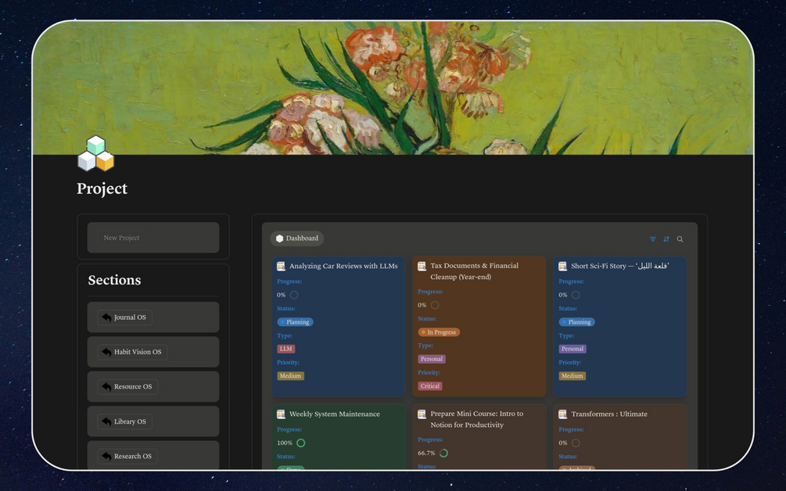The height and width of the screenshot is (491, 786).
Task: Open the filter icon in the dashboard toolbar
Action: tap(653, 239)
